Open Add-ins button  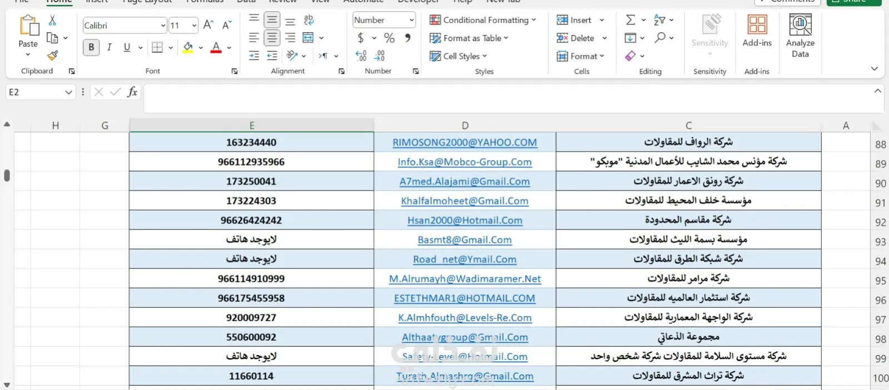tap(757, 31)
